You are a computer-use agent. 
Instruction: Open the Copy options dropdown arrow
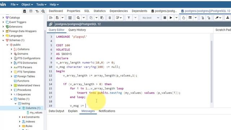click(96, 18)
